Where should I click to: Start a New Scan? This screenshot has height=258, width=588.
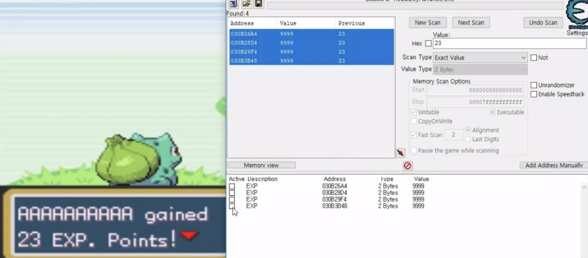(428, 23)
